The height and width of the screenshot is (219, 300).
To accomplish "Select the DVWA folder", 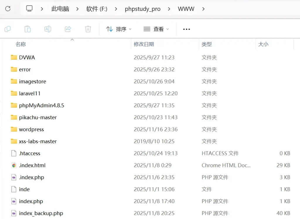I will (27, 57).
